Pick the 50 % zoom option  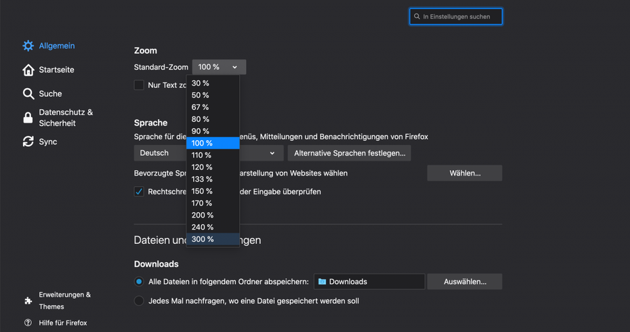pos(212,96)
